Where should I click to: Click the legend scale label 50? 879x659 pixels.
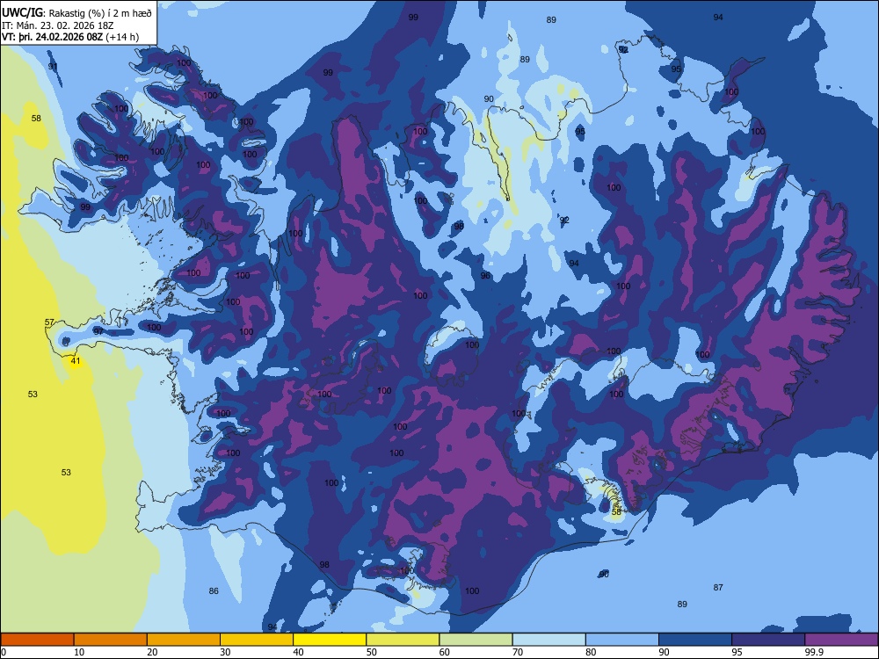click(x=372, y=652)
